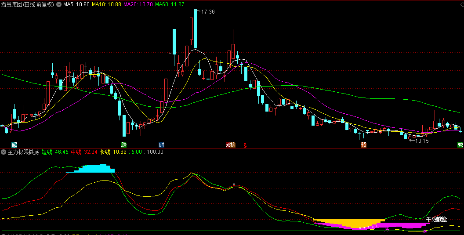Click the 预 event marker icon

point(363,145)
